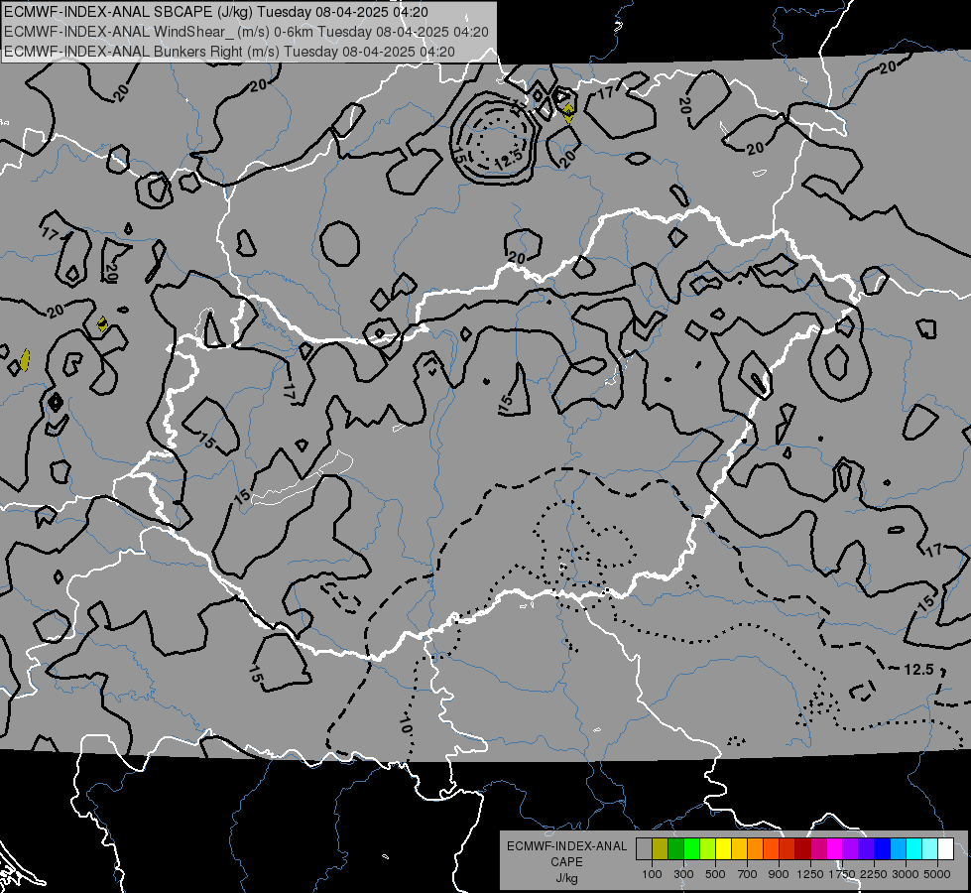Viewport: 971px width, 893px height.
Task: Select the bright cyan legend swatch
Action: [914, 849]
